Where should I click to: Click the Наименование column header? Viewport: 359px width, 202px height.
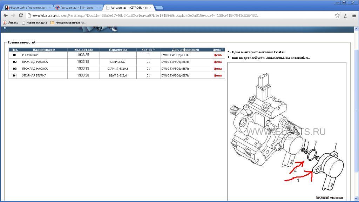(x=44, y=50)
